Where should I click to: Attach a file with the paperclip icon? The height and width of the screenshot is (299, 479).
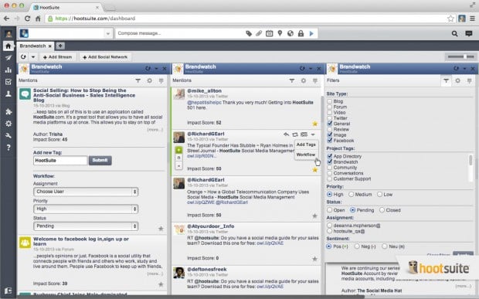coord(259,33)
